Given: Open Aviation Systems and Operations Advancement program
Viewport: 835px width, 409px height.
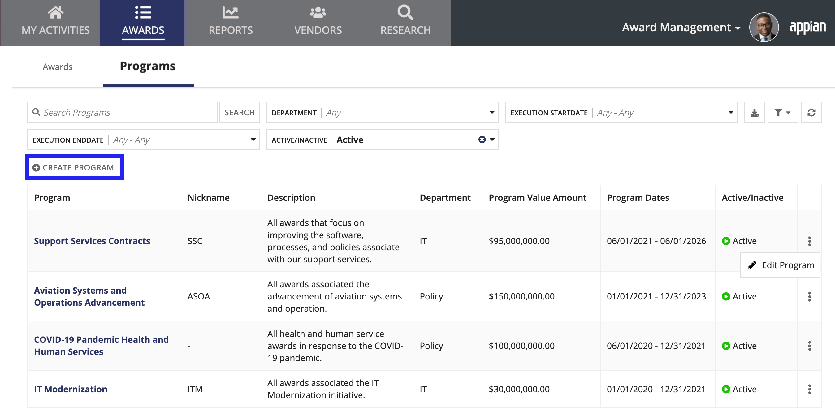Looking at the screenshot, I should coord(89,296).
